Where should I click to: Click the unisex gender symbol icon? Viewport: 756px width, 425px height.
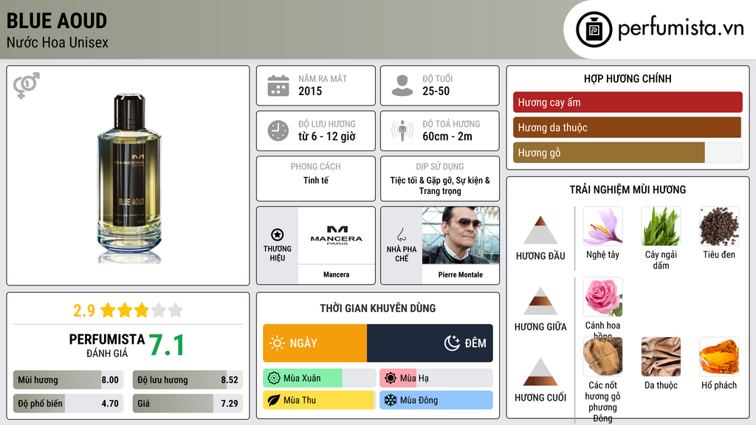coord(27,86)
